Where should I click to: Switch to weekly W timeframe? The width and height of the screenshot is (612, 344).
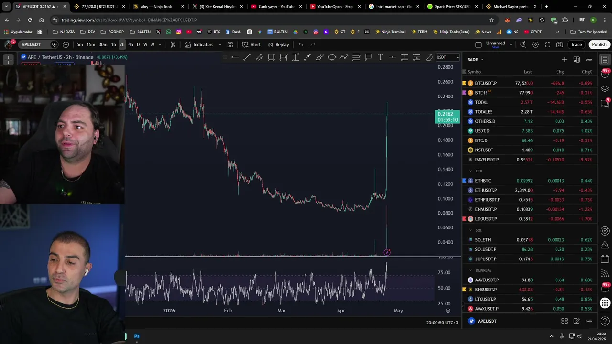click(145, 44)
